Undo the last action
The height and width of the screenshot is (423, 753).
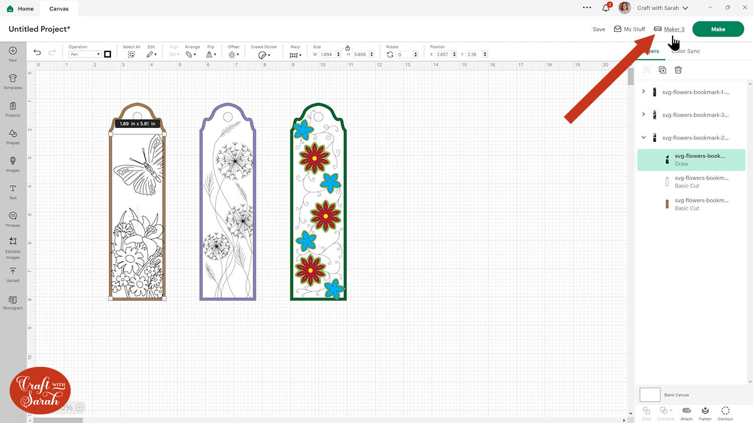click(x=37, y=52)
